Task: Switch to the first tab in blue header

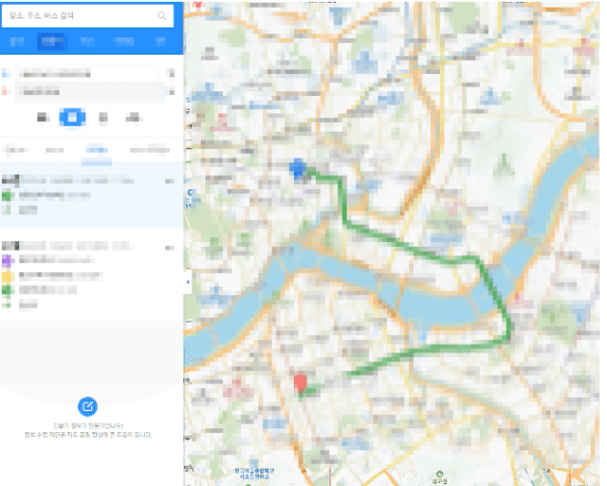Action: [16, 41]
